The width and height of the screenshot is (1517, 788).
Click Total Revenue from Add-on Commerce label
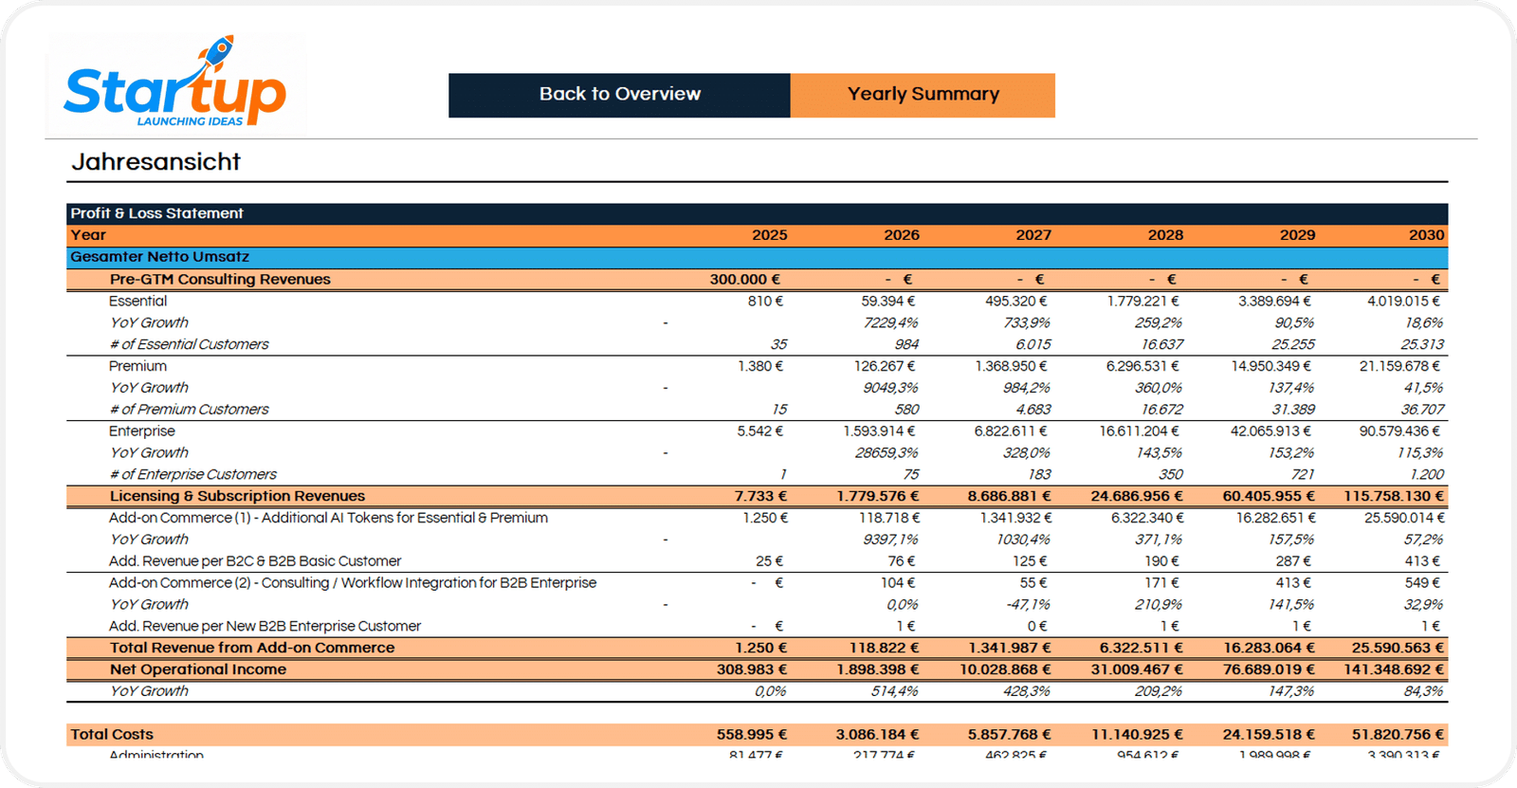(252, 648)
